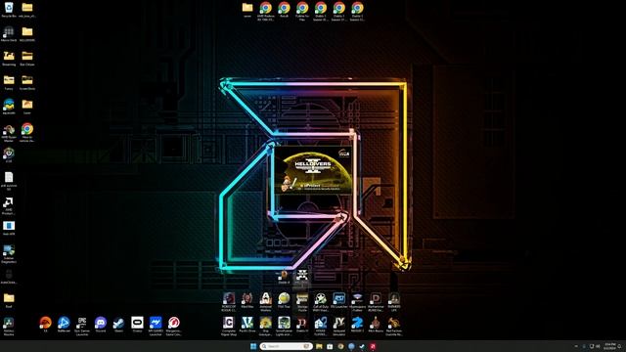
Task: Open the Diablo IV desktop shortcut
Action: (x=302, y=325)
